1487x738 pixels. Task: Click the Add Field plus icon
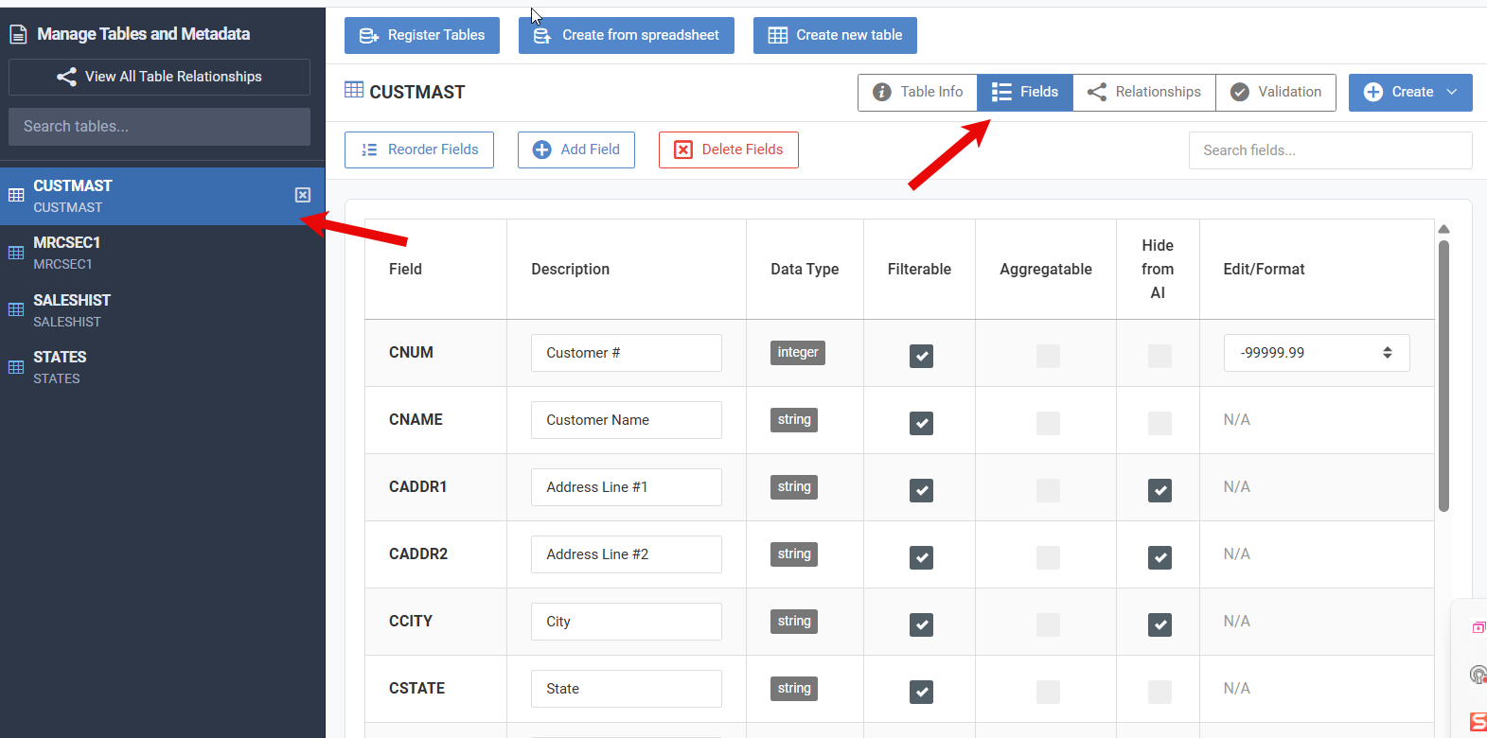(542, 149)
